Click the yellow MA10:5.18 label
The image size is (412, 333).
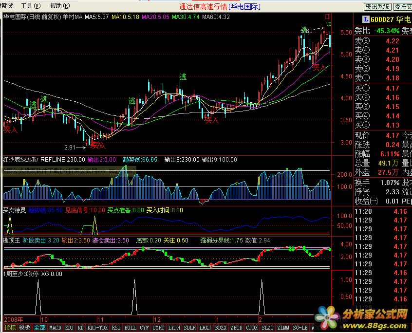(125, 17)
